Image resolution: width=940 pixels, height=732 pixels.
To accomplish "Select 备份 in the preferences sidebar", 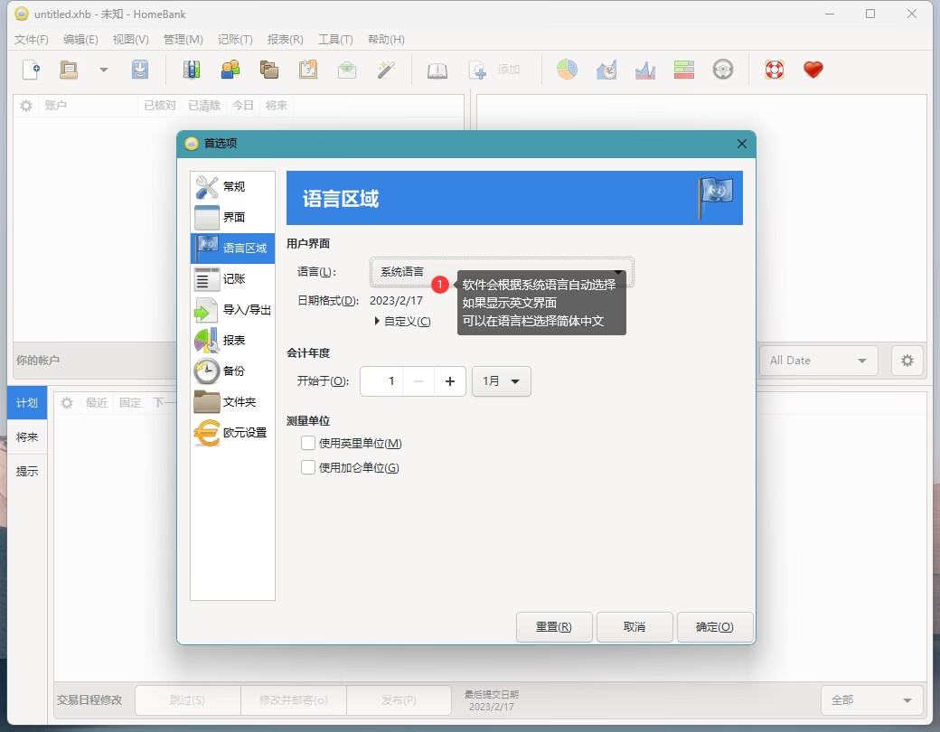I will pos(232,371).
